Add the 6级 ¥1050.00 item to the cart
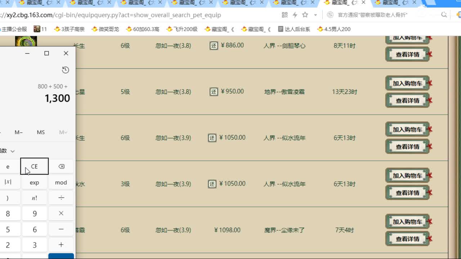Viewport: 461px width, 259px height. click(407, 129)
